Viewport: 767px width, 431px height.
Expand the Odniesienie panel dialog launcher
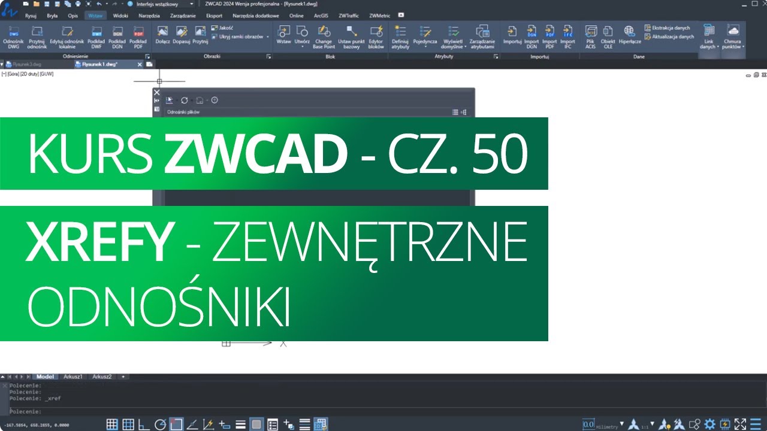147,56
